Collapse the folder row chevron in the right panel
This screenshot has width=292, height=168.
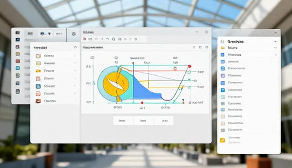[276, 48]
